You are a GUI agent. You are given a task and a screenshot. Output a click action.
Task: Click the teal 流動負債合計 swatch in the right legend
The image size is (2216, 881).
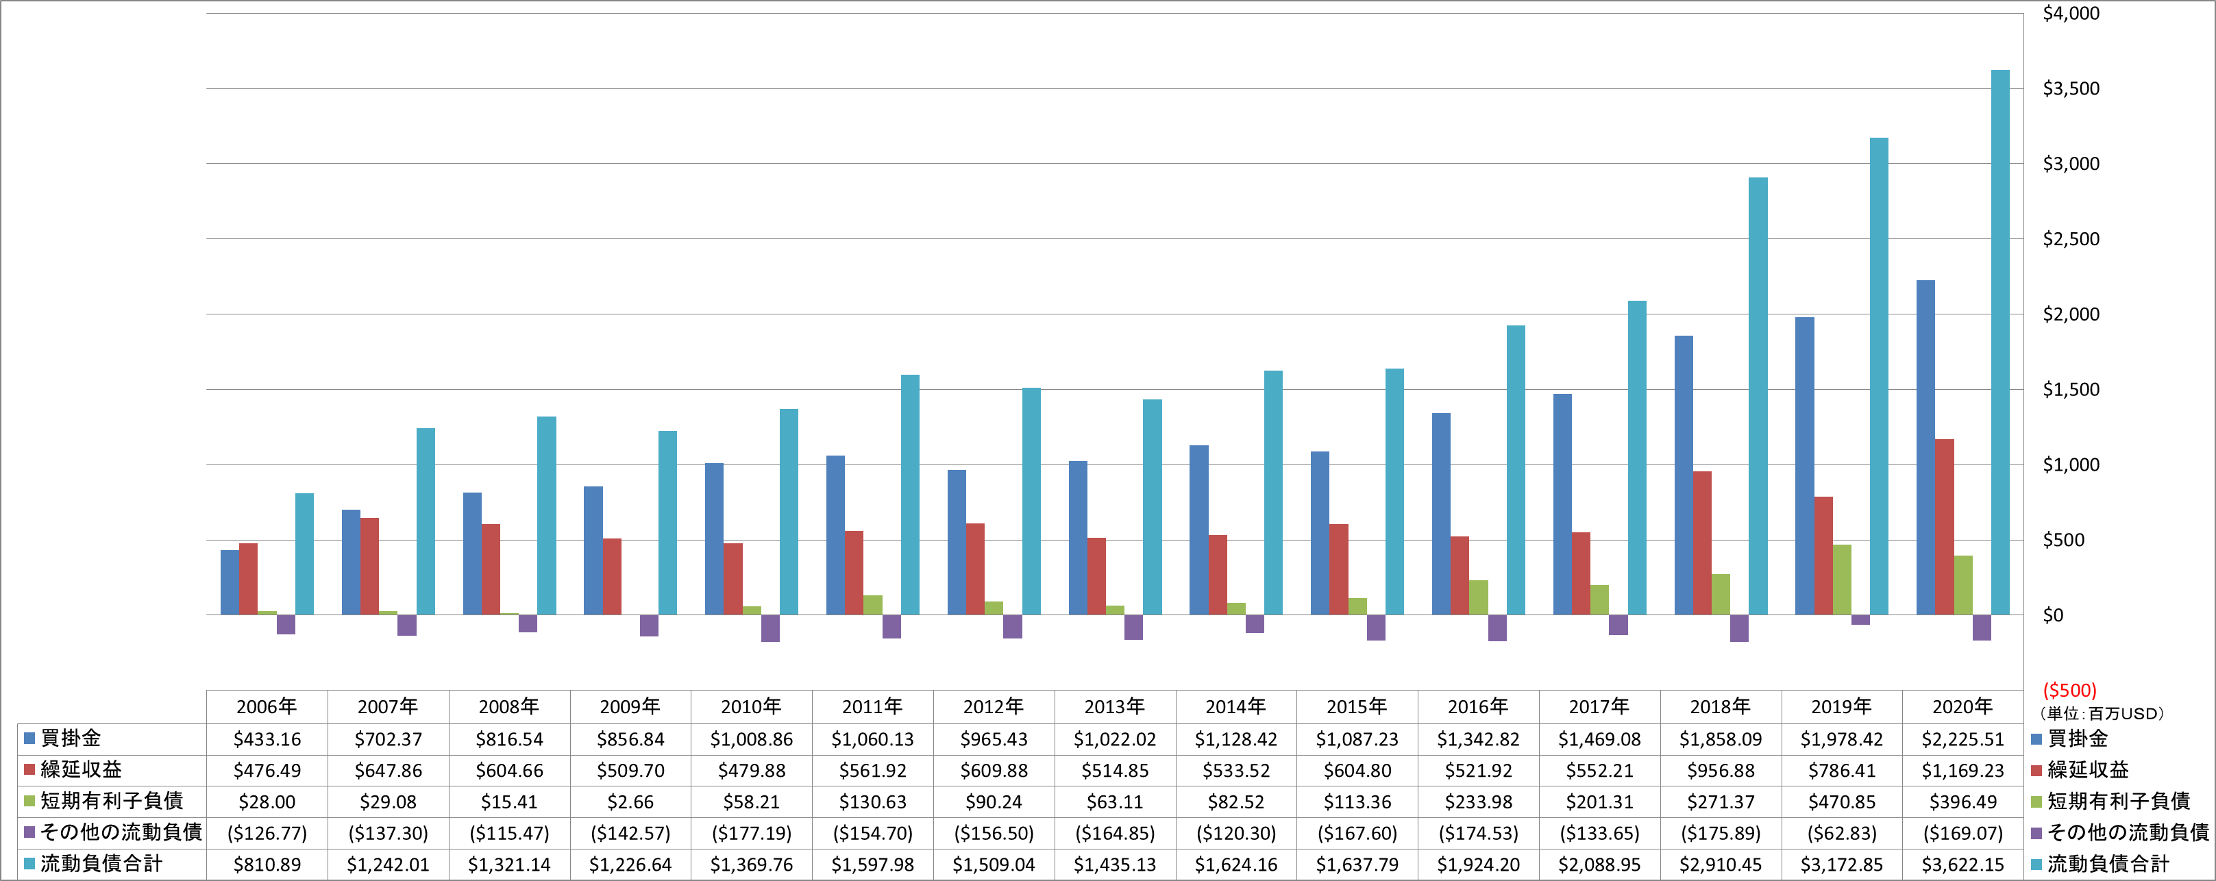pyautogui.click(x=2036, y=864)
